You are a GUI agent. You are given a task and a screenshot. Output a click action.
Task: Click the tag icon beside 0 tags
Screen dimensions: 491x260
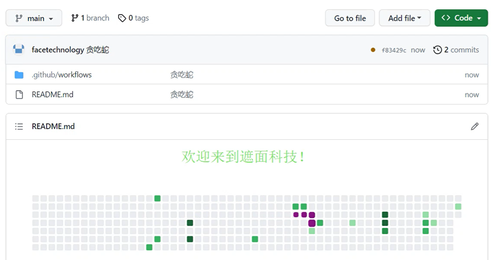point(122,18)
